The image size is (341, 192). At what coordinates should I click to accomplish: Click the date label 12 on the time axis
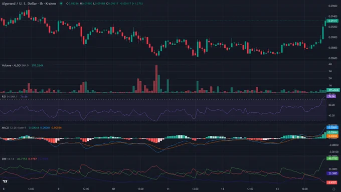[x=223, y=189]
